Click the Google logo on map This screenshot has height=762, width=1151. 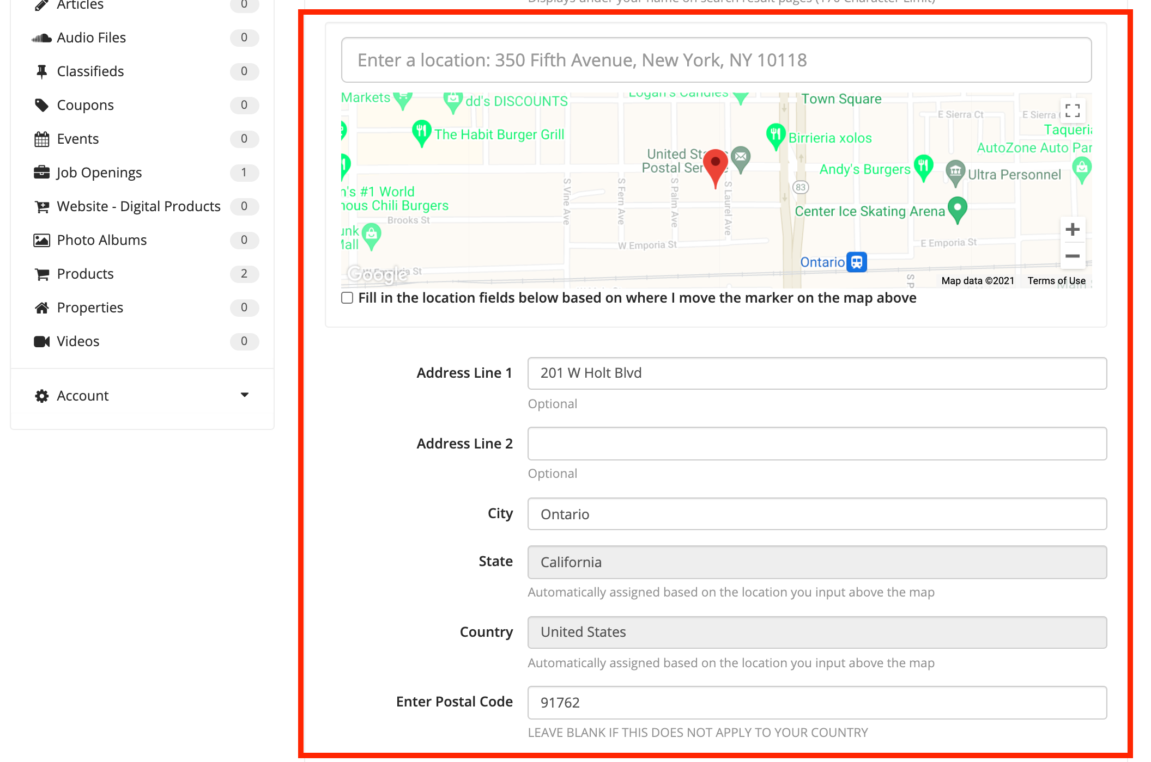click(x=377, y=274)
